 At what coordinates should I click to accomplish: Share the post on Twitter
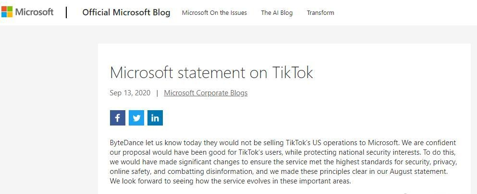click(x=136, y=118)
